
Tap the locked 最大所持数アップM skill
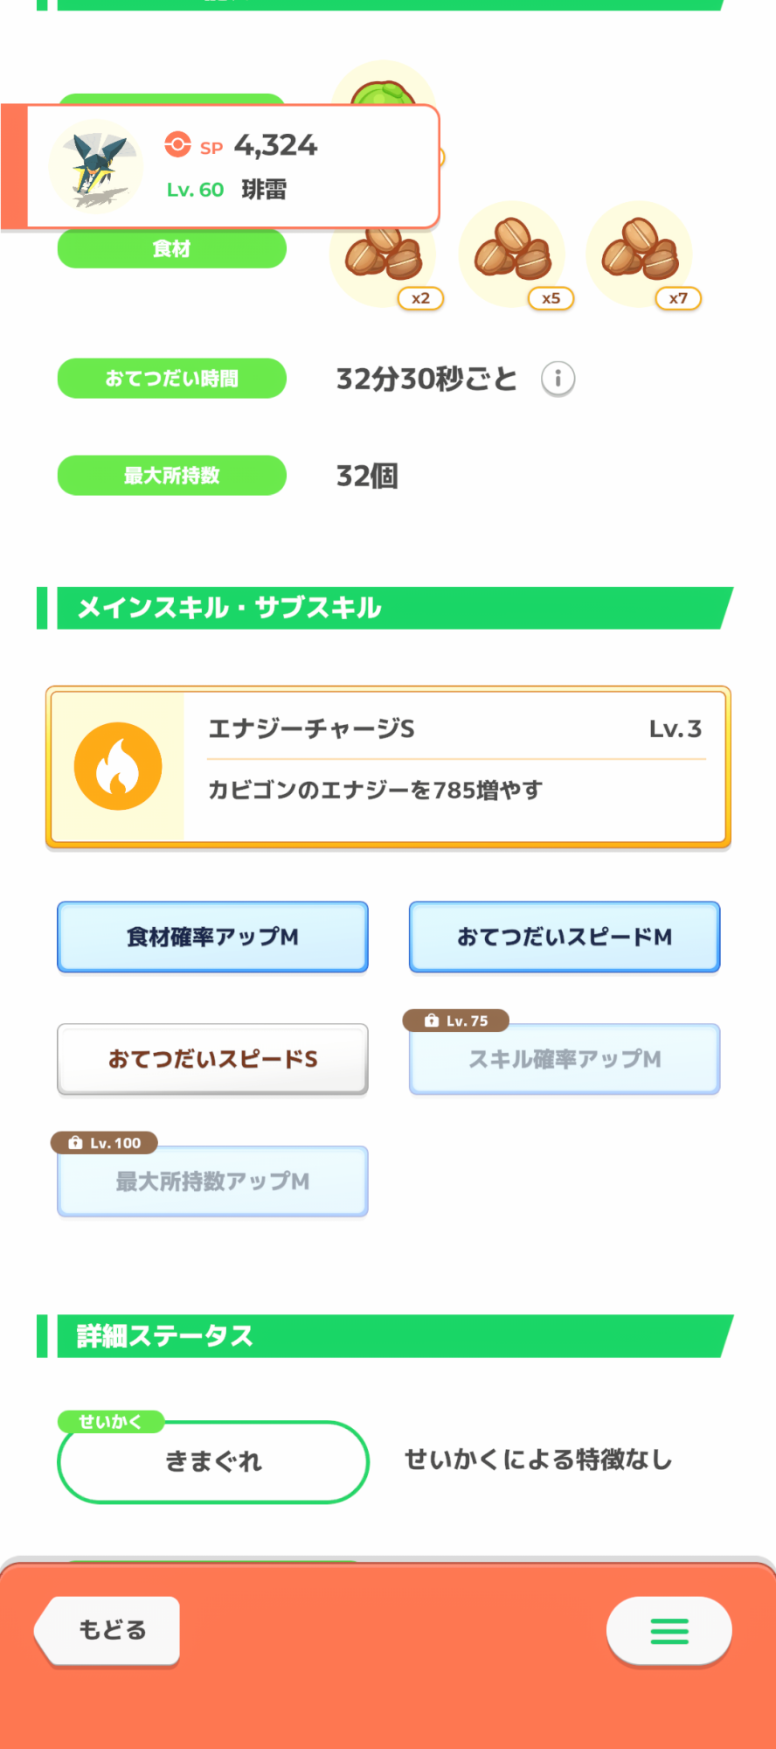coord(212,1181)
